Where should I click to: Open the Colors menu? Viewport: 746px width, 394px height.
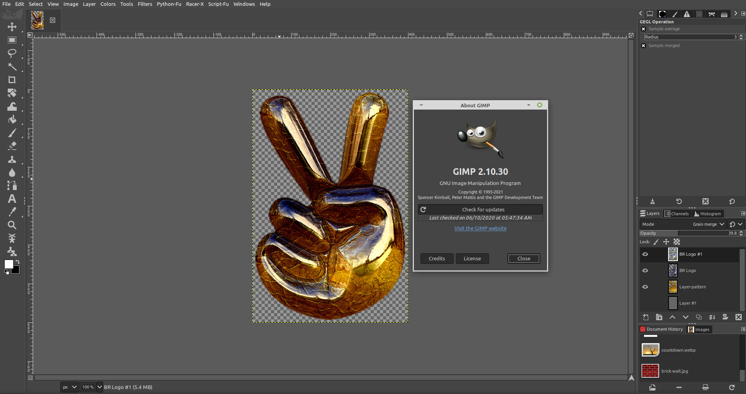click(108, 4)
